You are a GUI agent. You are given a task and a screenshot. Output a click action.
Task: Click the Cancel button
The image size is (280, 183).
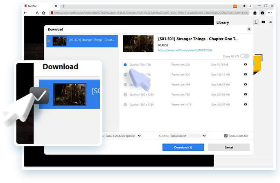[229, 147]
